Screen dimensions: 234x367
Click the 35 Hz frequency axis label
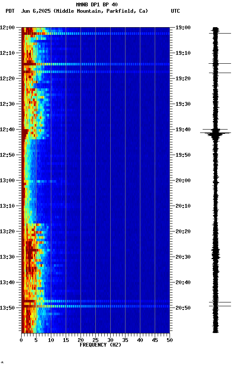pos(125,340)
